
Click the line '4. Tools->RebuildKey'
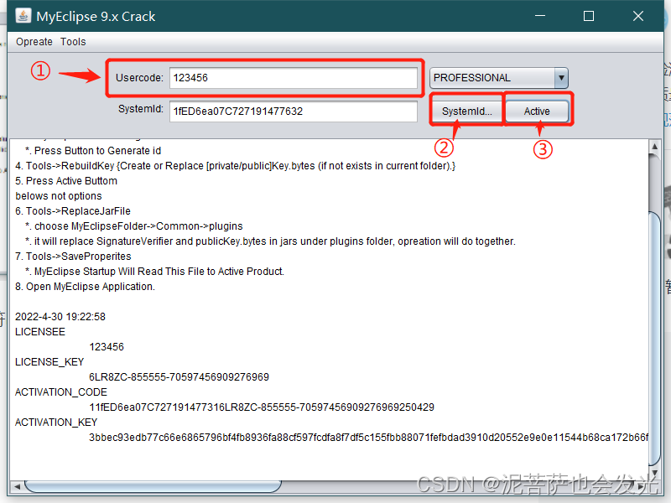point(236,165)
